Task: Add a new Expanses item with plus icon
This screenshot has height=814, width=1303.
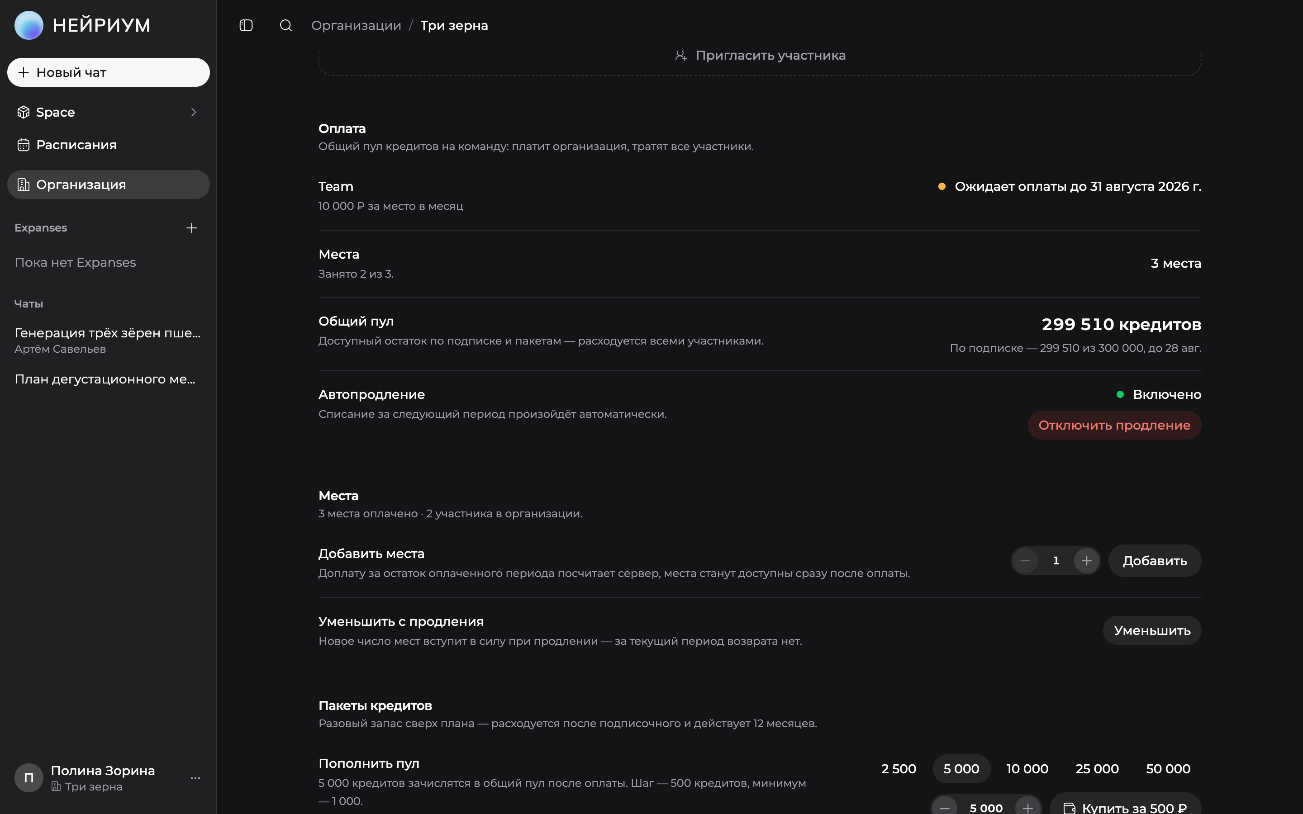Action: [x=192, y=228]
